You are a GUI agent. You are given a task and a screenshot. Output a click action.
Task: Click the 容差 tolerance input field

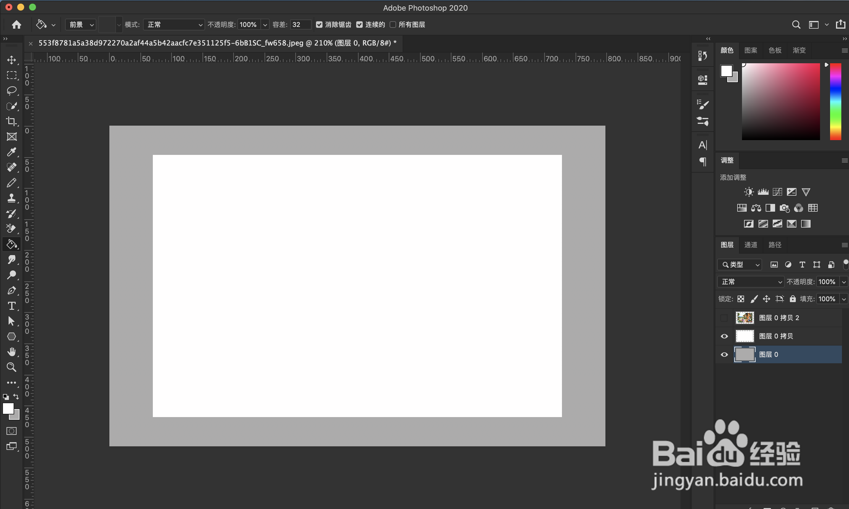click(300, 25)
